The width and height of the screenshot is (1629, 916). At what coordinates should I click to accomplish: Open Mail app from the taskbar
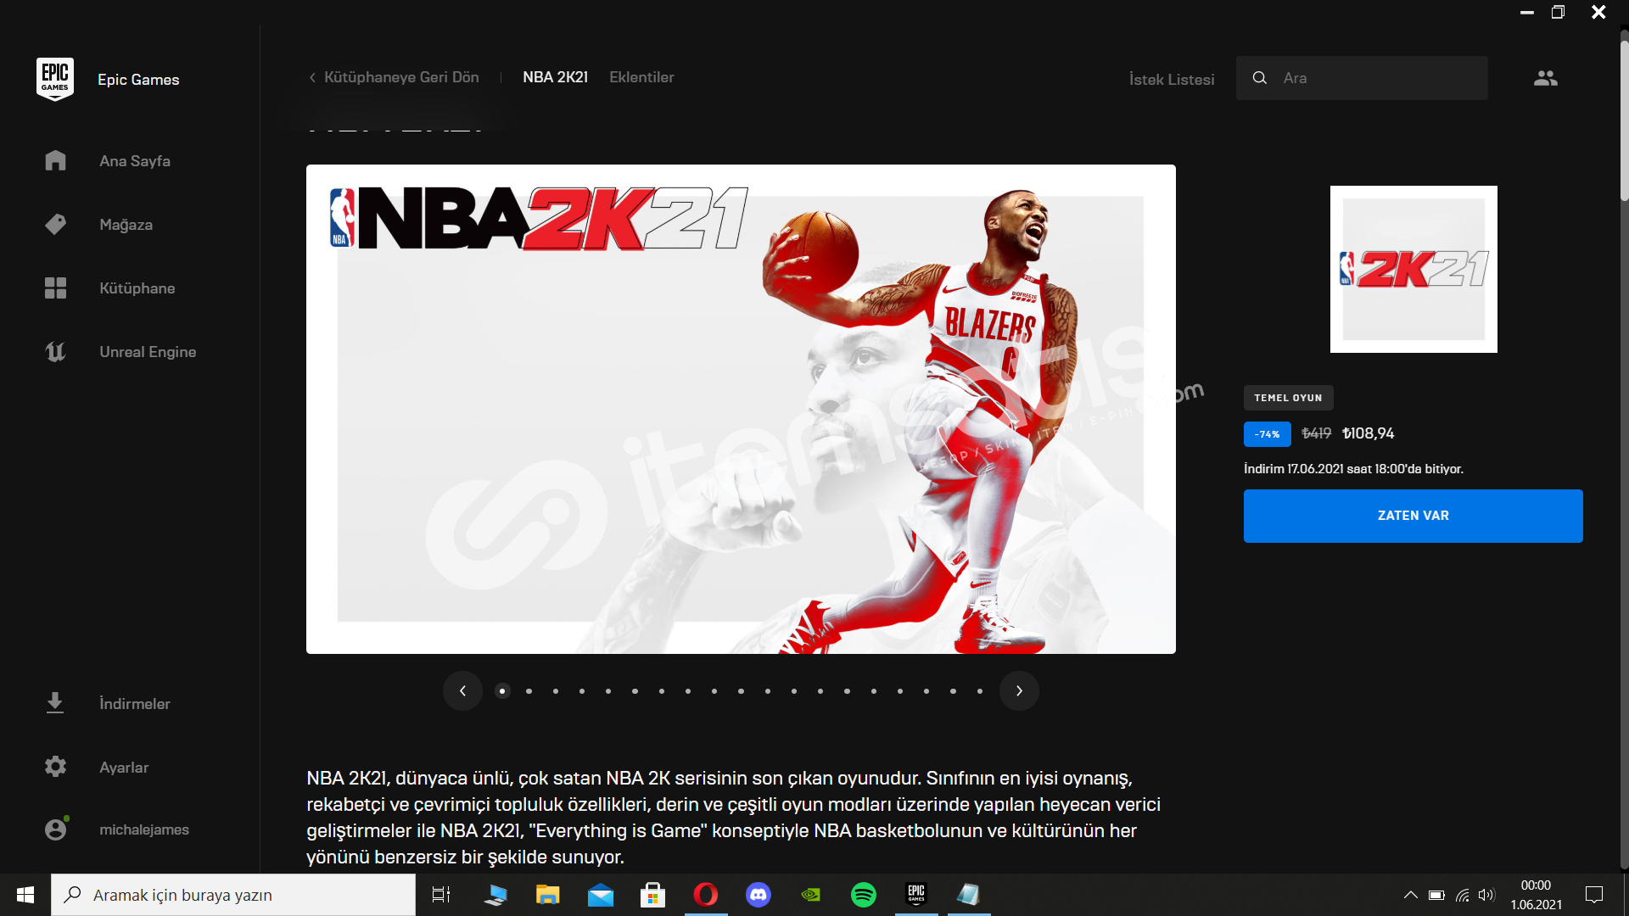point(601,895)
